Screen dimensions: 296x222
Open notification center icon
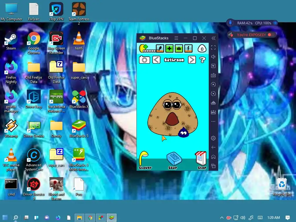(288, 218)
